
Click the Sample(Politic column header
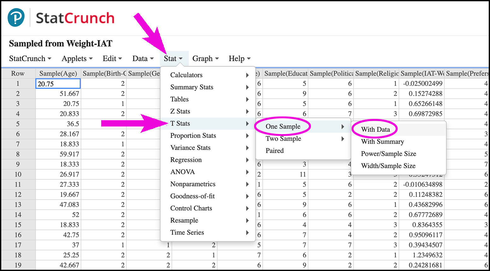pyautogui.click(x=331, y=74)
